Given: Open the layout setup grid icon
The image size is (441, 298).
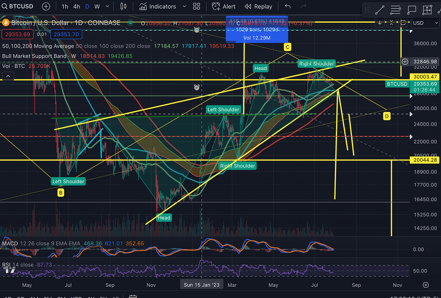Looking at the screenshot, I should (x=197, y=6).
